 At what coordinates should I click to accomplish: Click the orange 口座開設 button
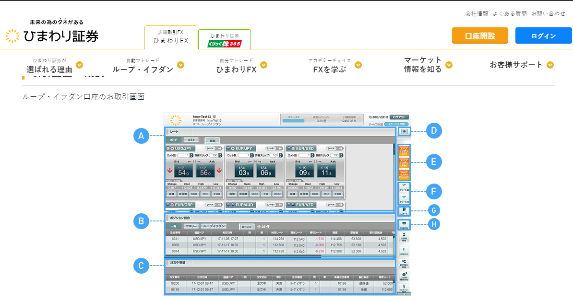pyautogui.click(x=480, y=36)
